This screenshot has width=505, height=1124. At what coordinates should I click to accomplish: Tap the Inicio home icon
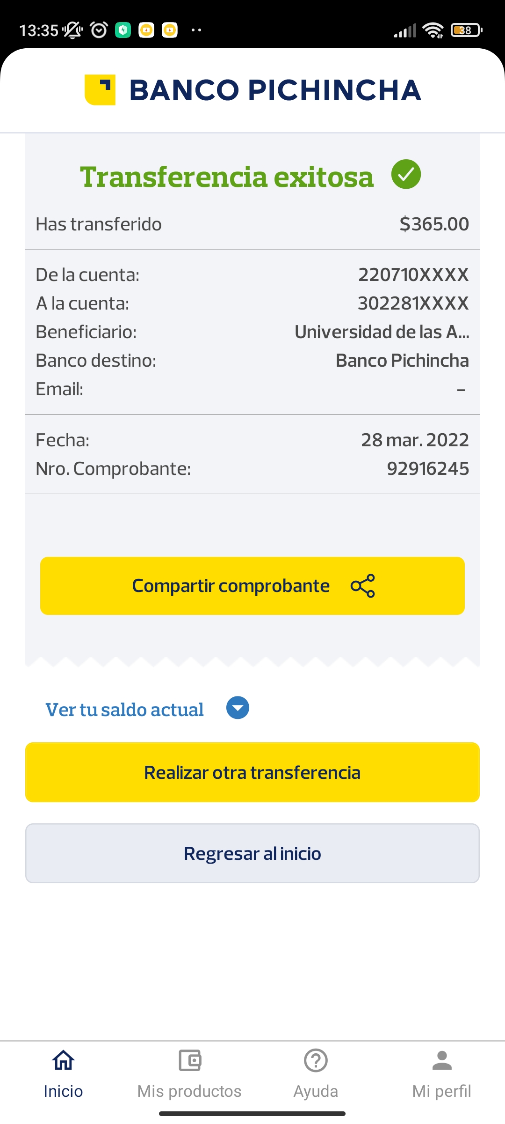(x=63, y=1060)
